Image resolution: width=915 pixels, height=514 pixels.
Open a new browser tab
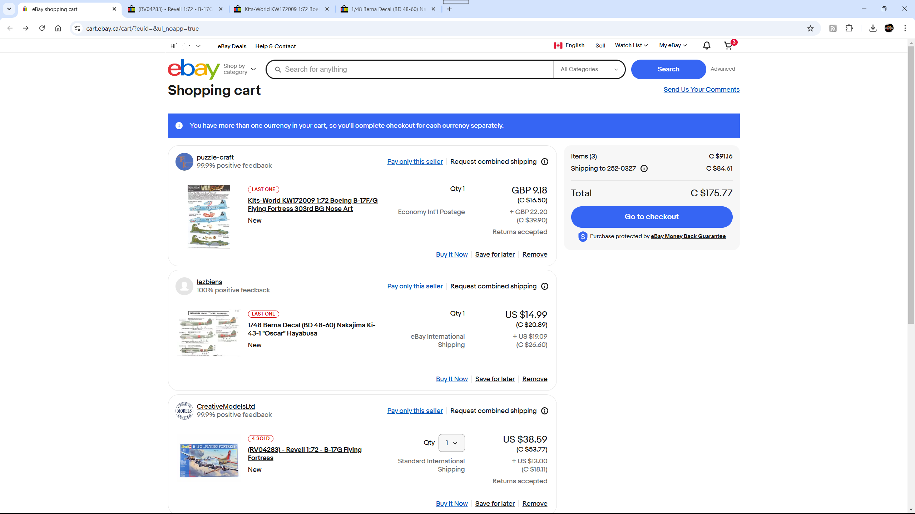coord(450,9)
